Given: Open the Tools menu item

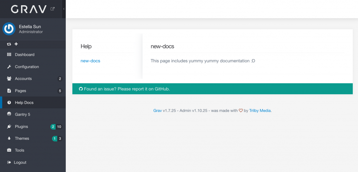Looking at the screenshot, I should [x=33, y=150].
